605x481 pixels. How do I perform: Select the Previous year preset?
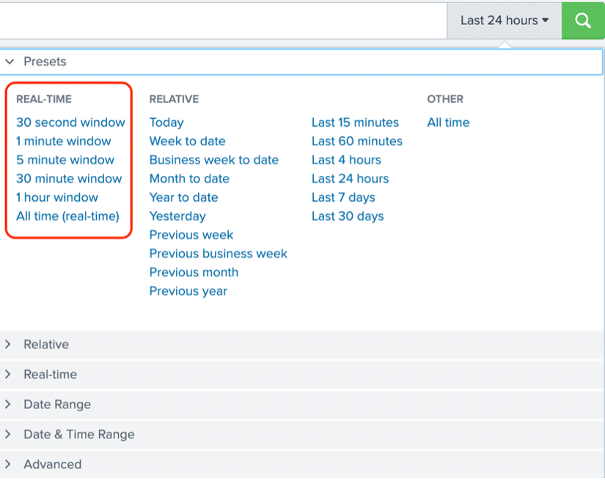tap(188, 291)
